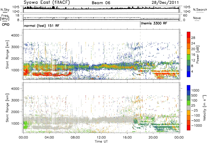207x143 pixels.
Task: Click the 'Power [dB]' colorbar label
Action: point(198,54)
